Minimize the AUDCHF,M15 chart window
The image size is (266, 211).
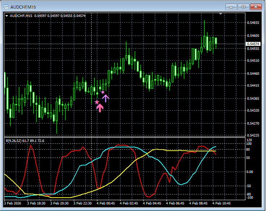coord(231,7)
